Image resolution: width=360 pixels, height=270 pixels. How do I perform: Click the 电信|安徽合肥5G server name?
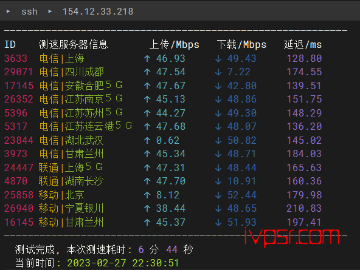tap(81, 86)
